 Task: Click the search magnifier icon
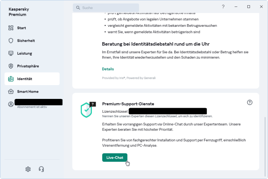78,8
